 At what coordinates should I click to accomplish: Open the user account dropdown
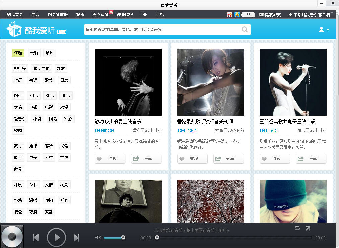point(323,29)
